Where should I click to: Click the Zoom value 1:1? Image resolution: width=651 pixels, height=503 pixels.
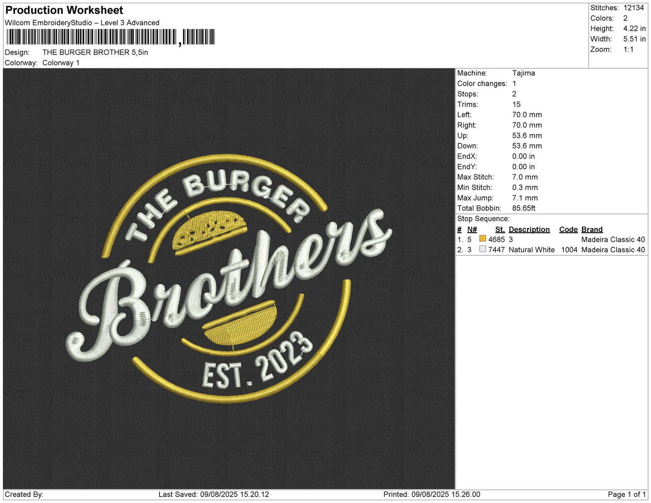click(x=628, y=50)
